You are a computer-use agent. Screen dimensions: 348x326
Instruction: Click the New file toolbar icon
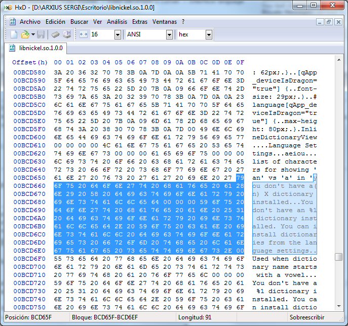[14, 34]
